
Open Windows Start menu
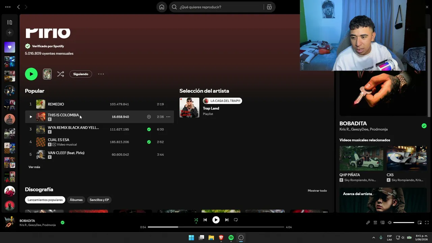point(191,238)
